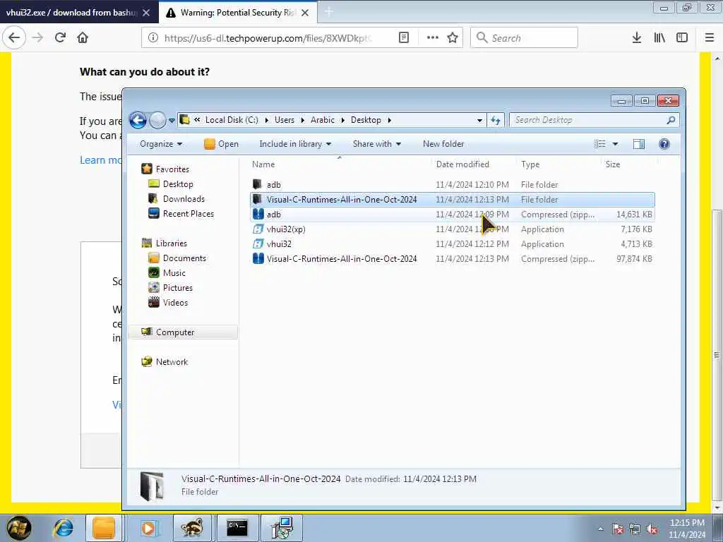Select the Visual-C-Runtimes zip archive of 97,874 KB
Screen dimensions: 723x542
click(453, 258)
